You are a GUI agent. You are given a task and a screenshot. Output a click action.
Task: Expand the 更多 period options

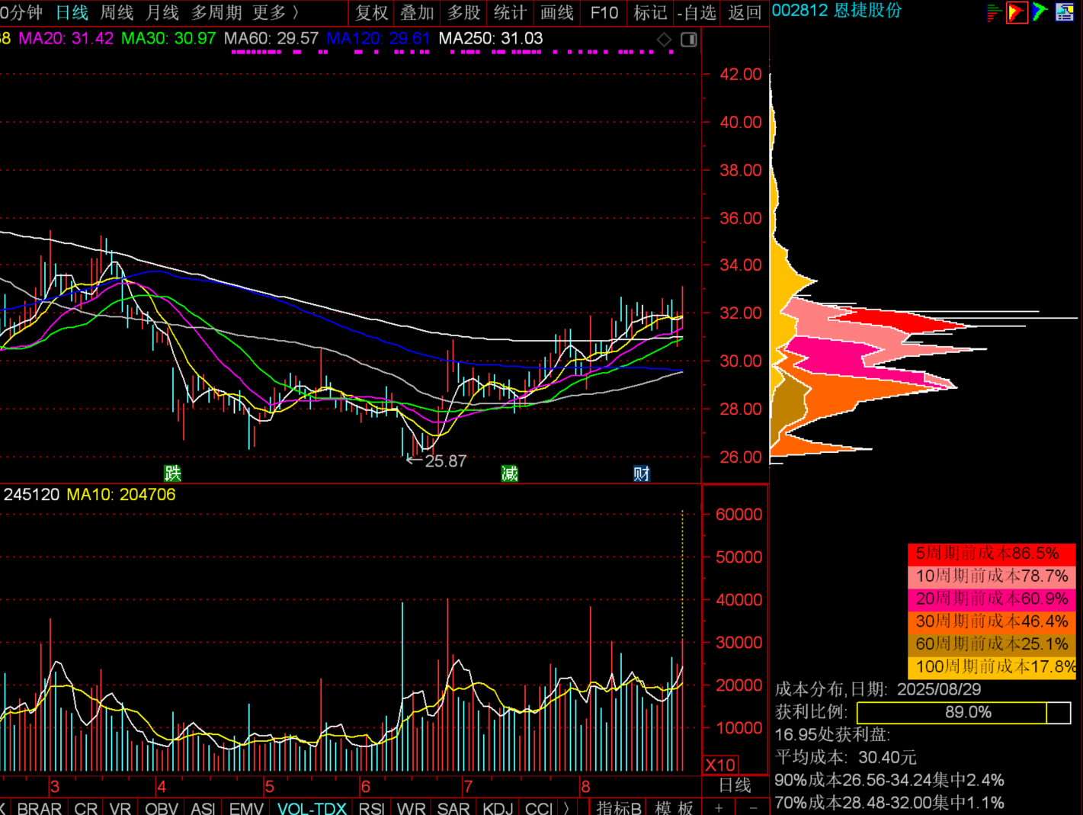[275, 13]
